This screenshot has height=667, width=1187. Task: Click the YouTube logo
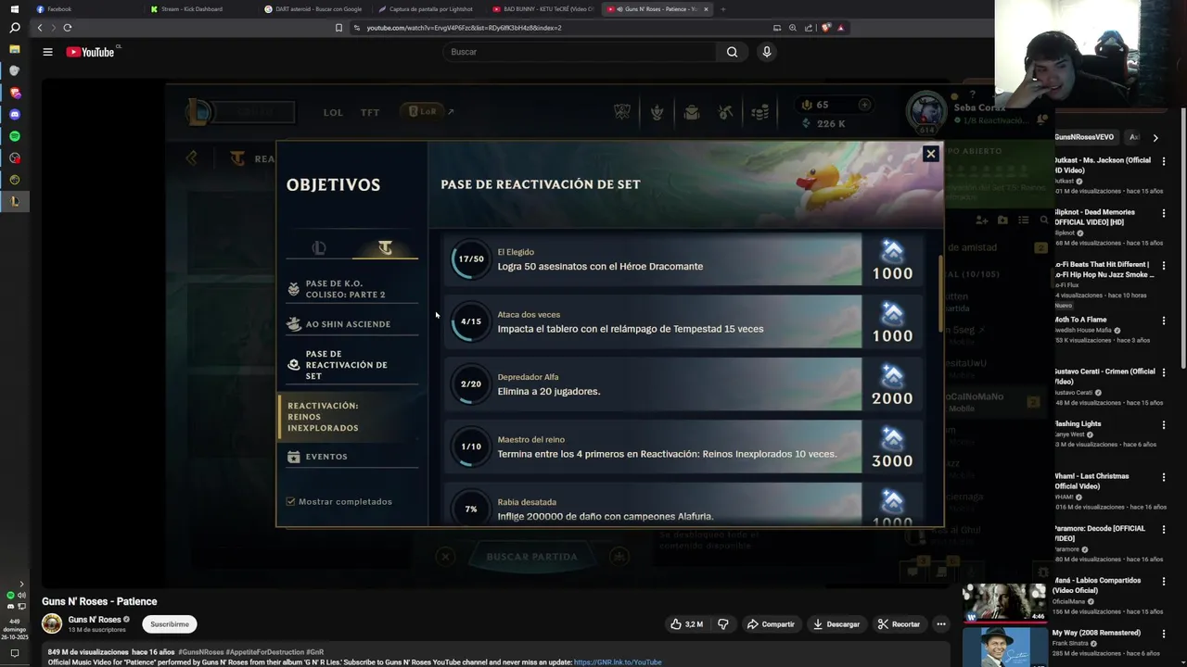(x=90, y=52)
